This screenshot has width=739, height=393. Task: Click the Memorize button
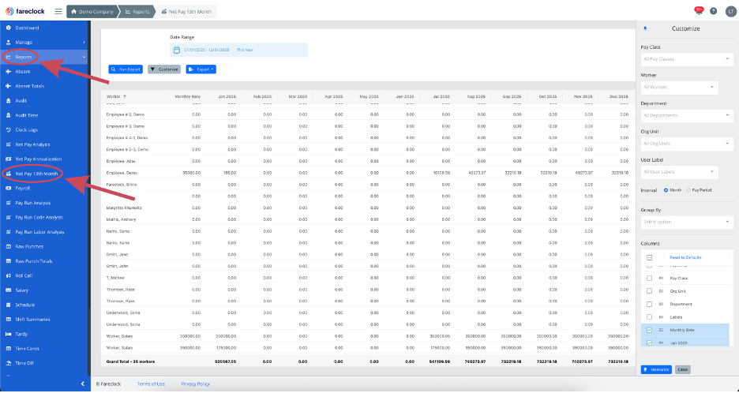[656, 370]
